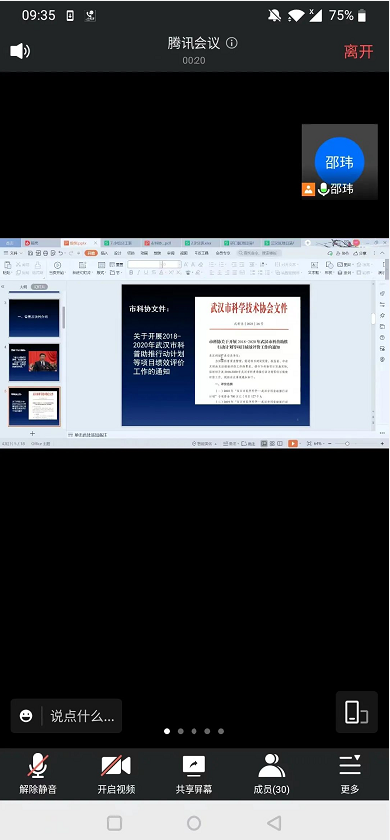
Task: Toggle 开启视频 camera button
Action: click(116, 773)
